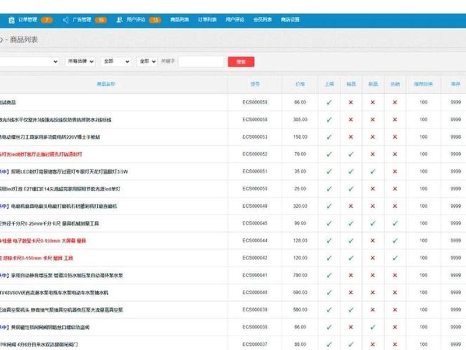Click the price 305.00 for ECS000058

tap(300, 120)
